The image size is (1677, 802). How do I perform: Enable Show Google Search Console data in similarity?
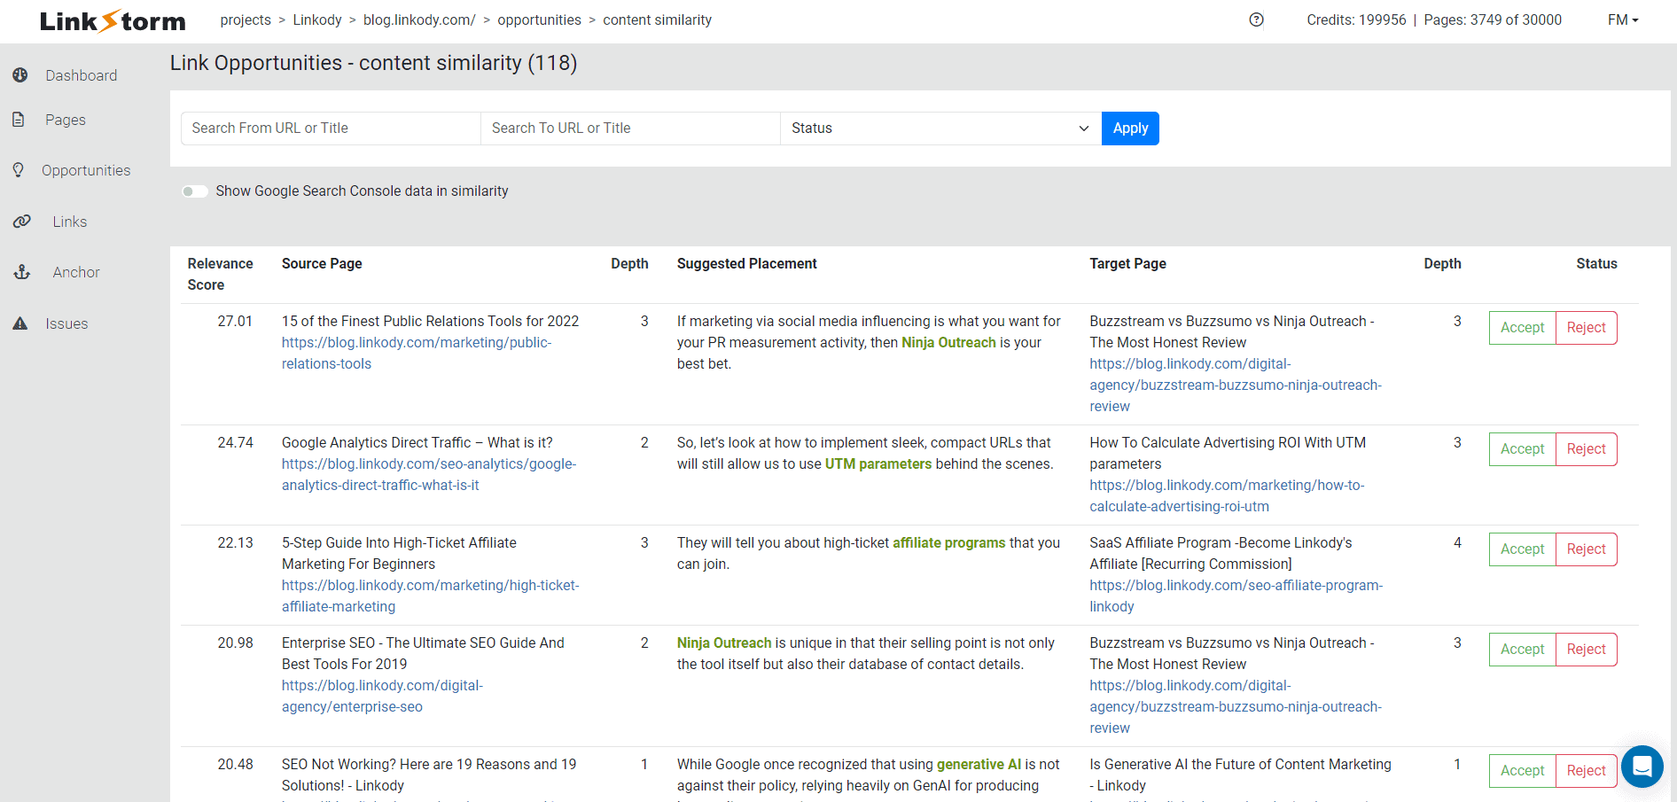[x=194, y=191]
